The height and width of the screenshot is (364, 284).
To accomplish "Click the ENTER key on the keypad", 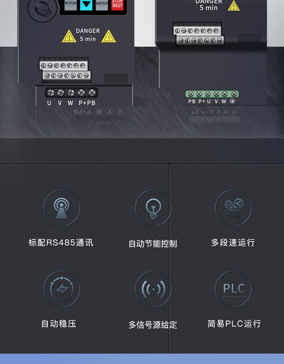I will pos(102,5).
